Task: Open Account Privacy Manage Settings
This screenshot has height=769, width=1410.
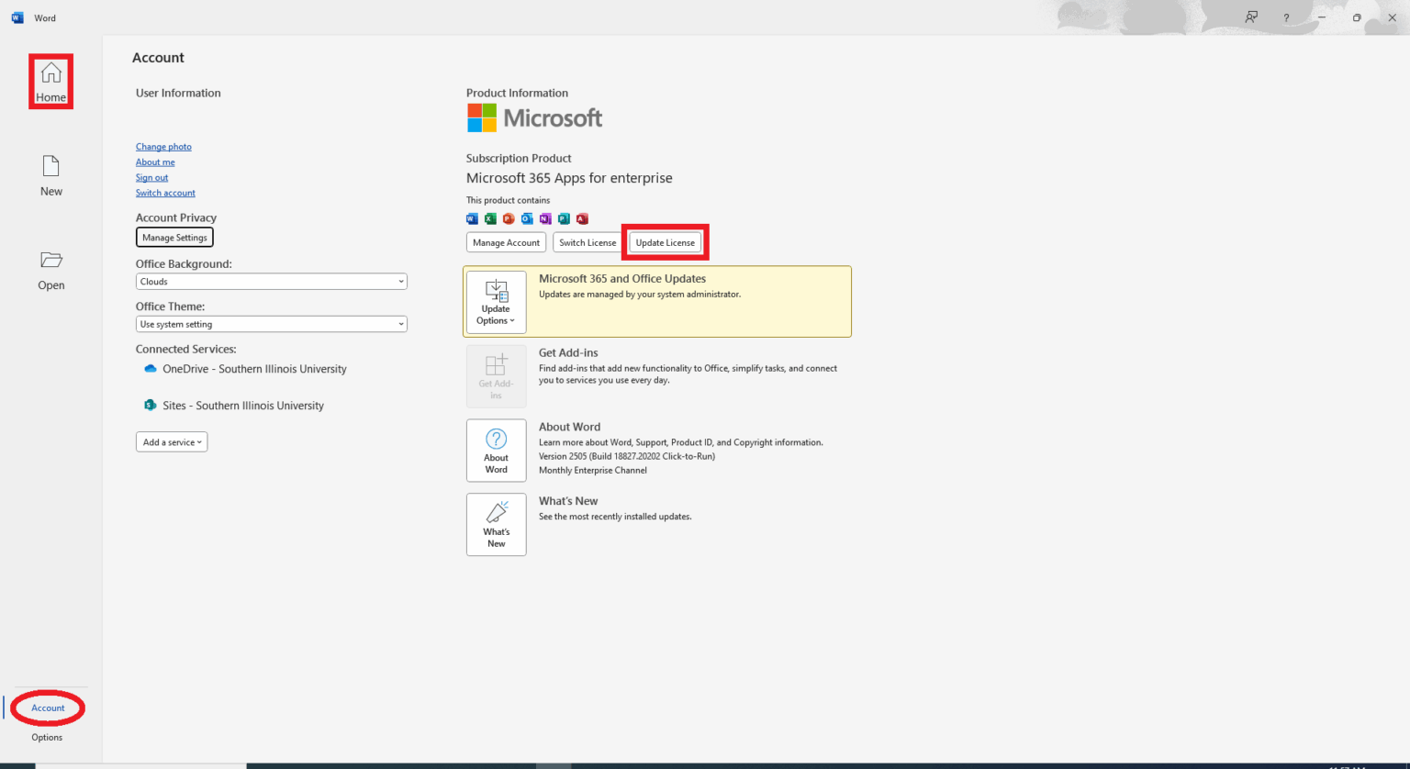Action: (x=174, y=237)
